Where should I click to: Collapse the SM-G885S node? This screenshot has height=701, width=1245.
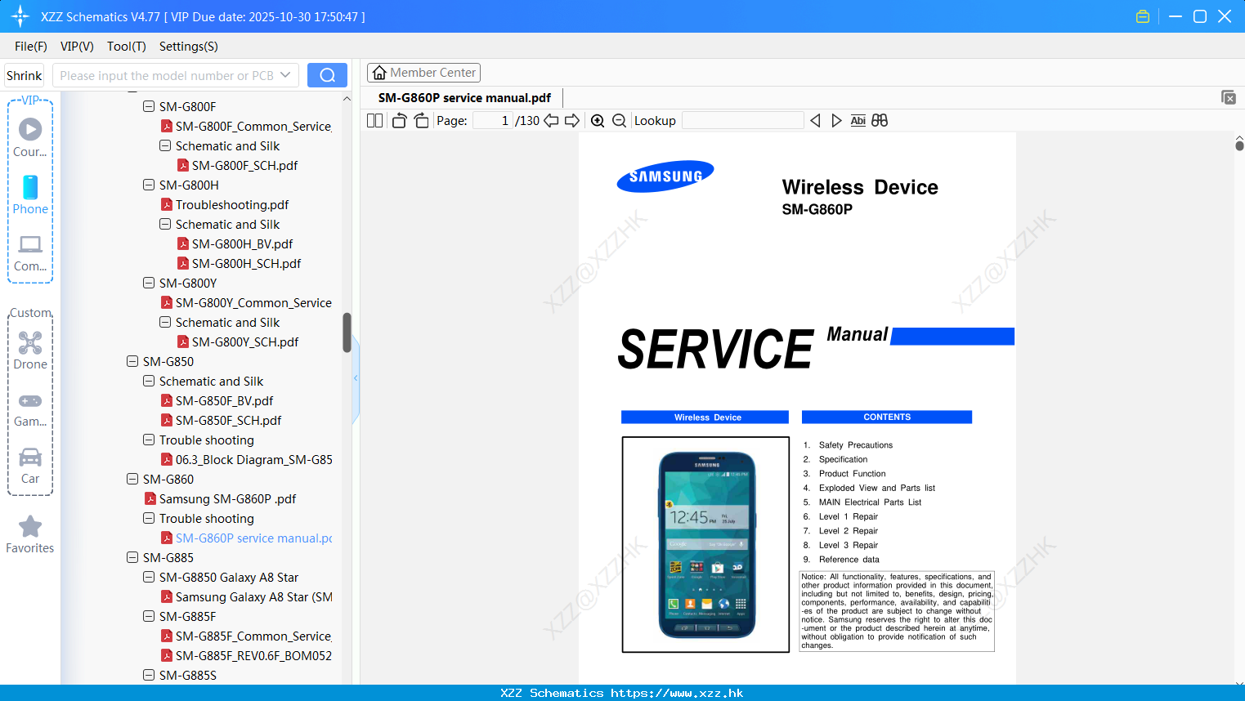149,675
